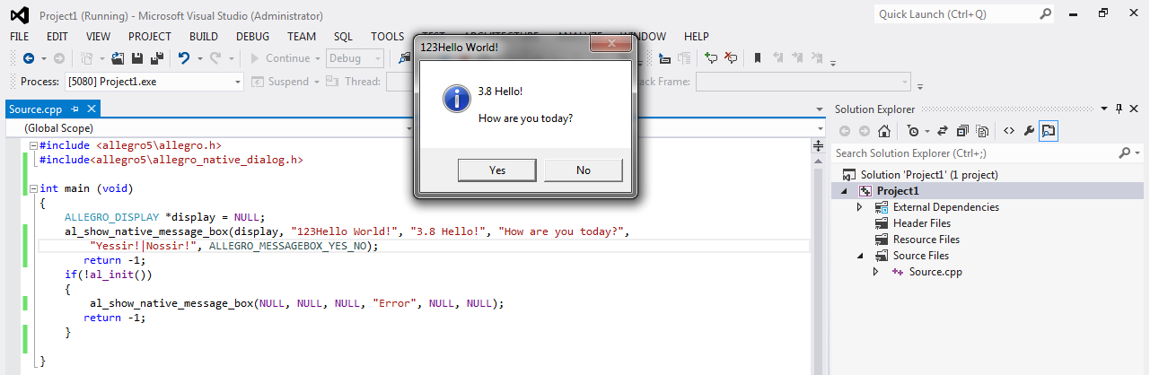Toggle a bookmark with the bookmark icon
1150x375 pixels.
tap(758, 58)
